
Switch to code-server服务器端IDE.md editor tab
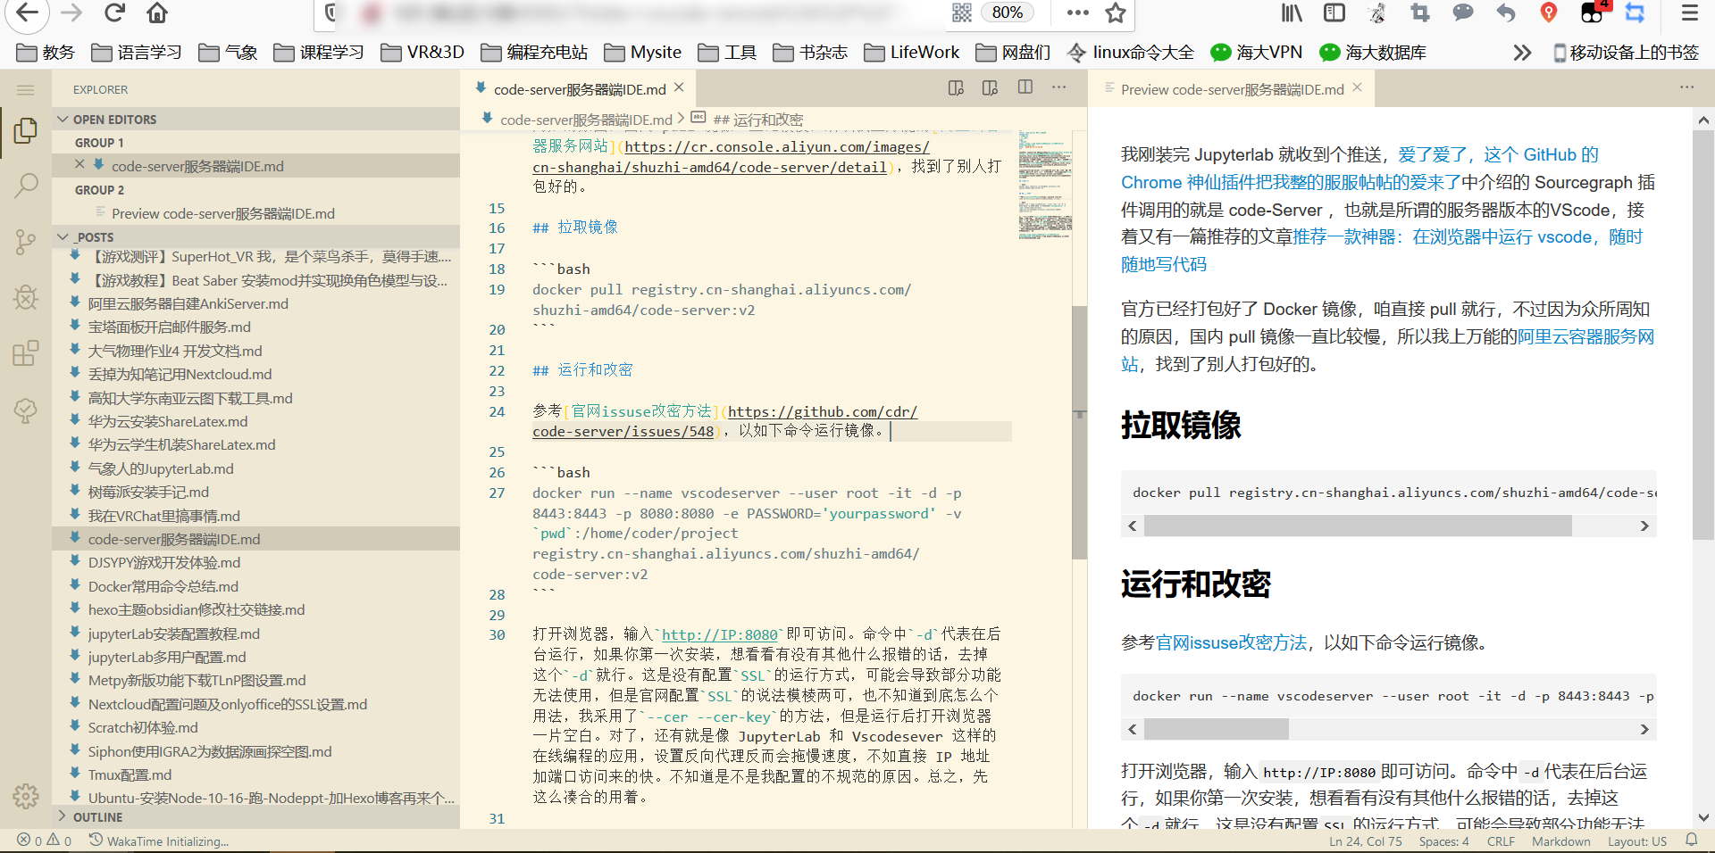[579, 88]
